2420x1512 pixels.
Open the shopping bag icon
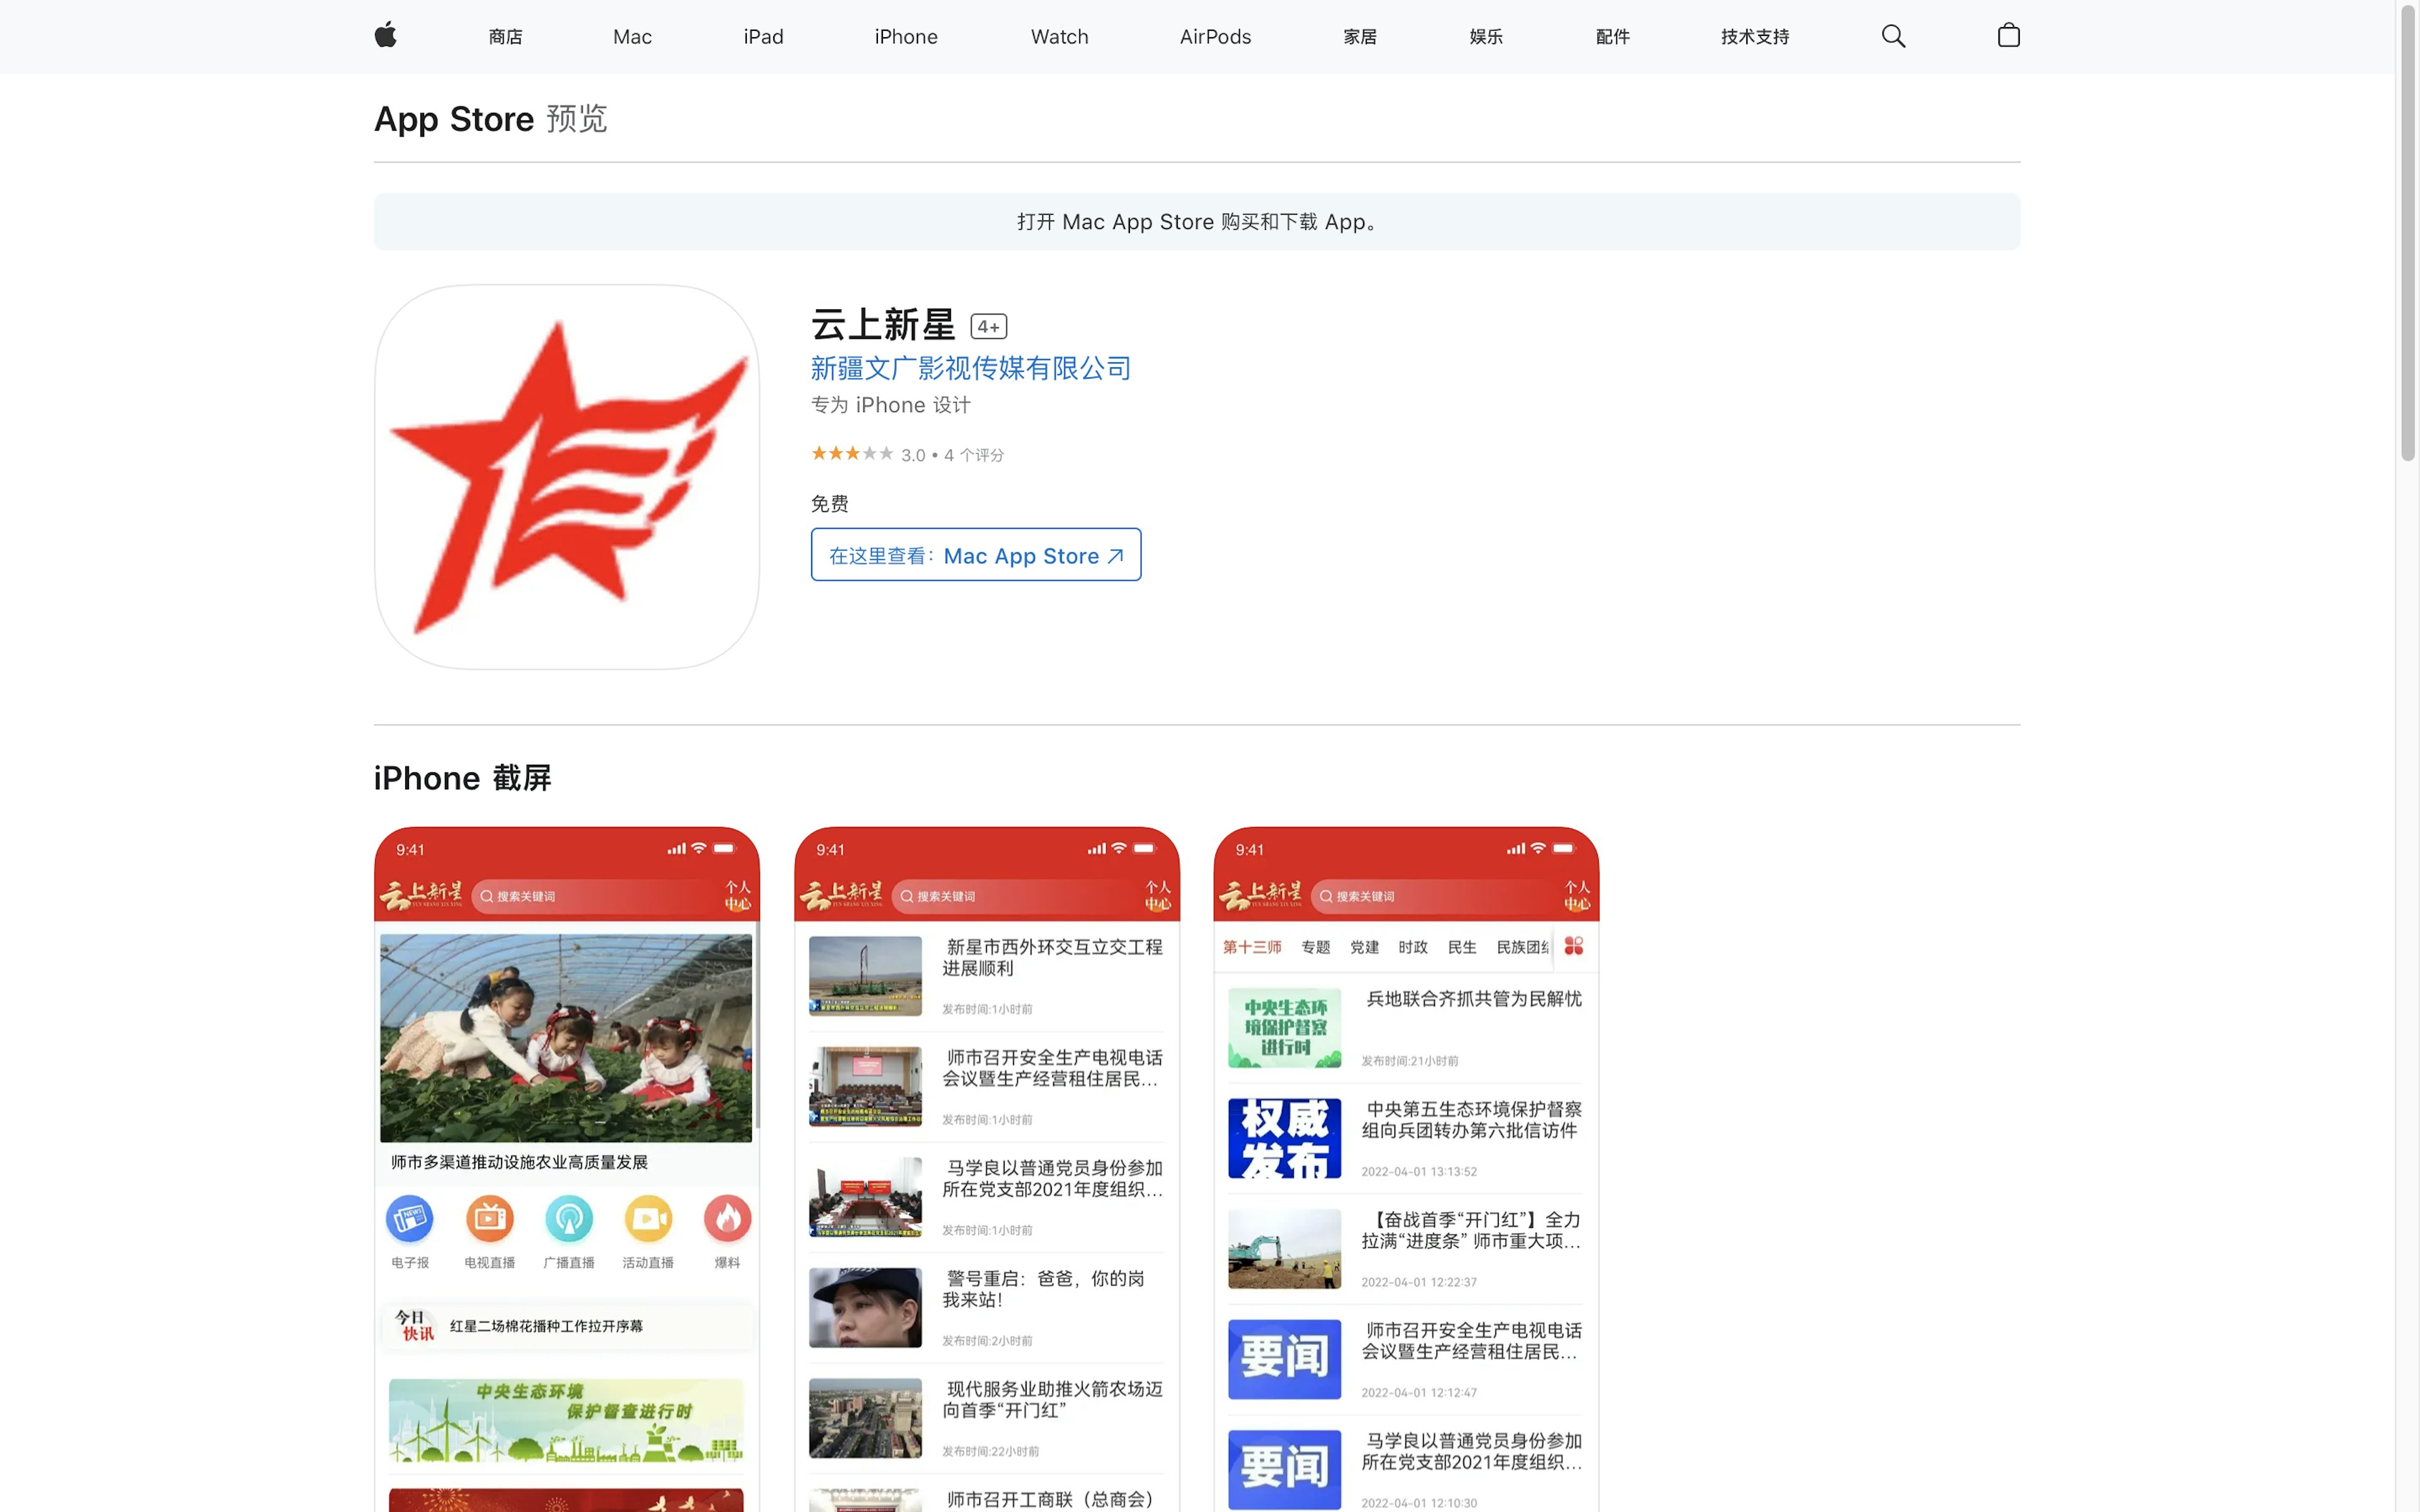tap(2008, 36)
